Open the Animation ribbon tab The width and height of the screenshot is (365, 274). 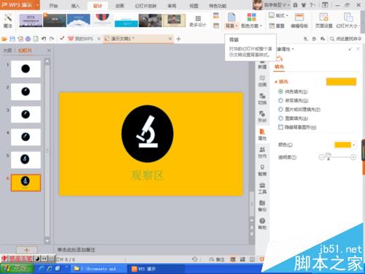(x=120, y=6)
